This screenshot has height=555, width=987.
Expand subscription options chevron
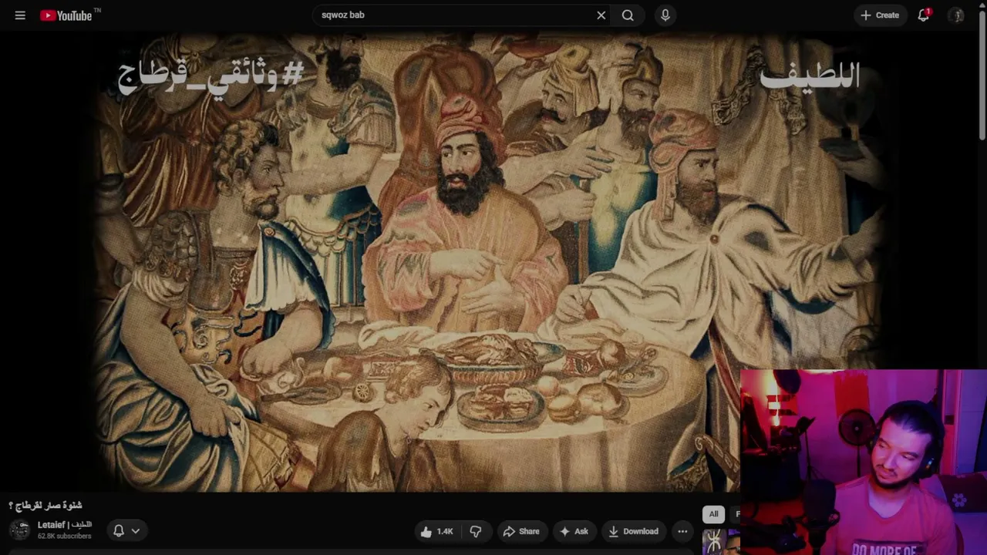point(135,530)
